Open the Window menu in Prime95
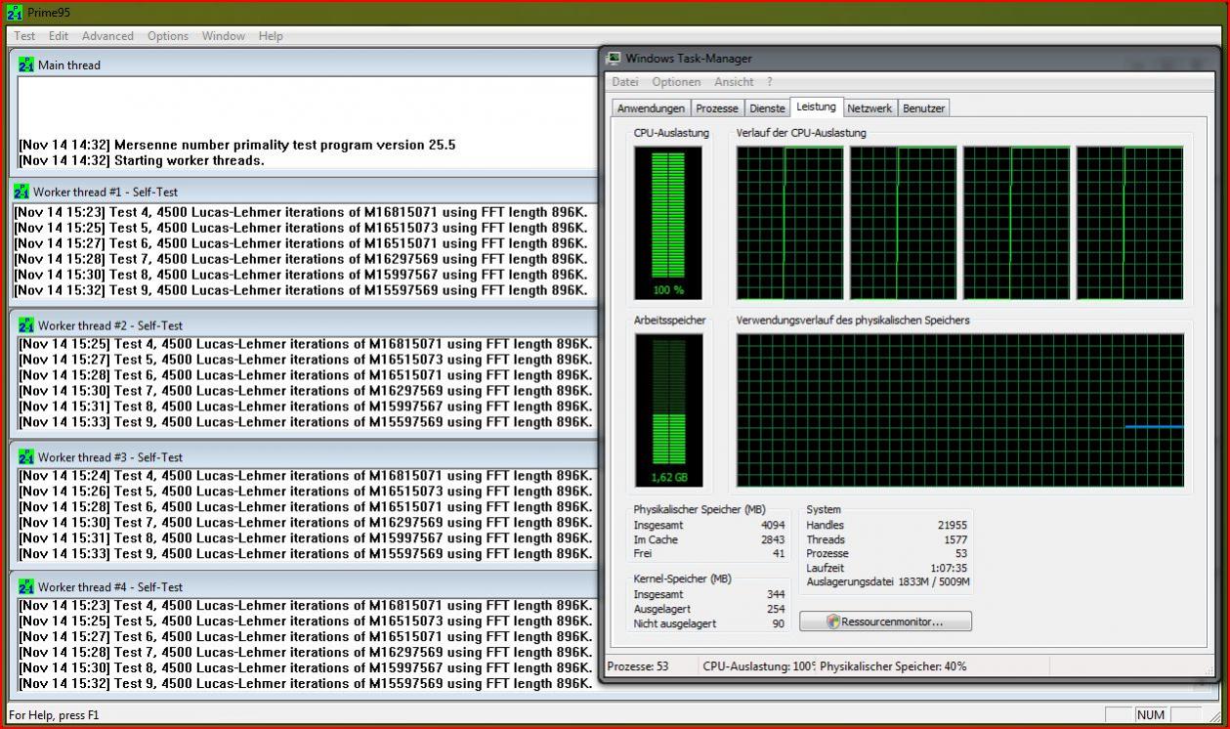This screenshot has height=729, width=1230. pos(224,36)
